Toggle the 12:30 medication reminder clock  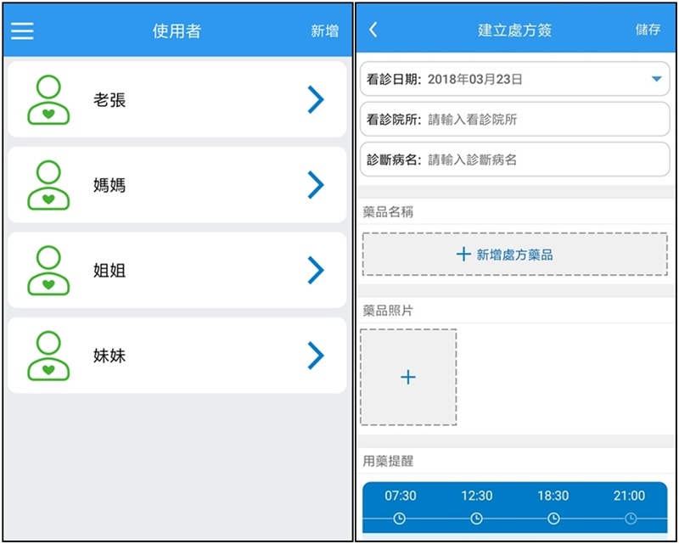click(477, 518)
